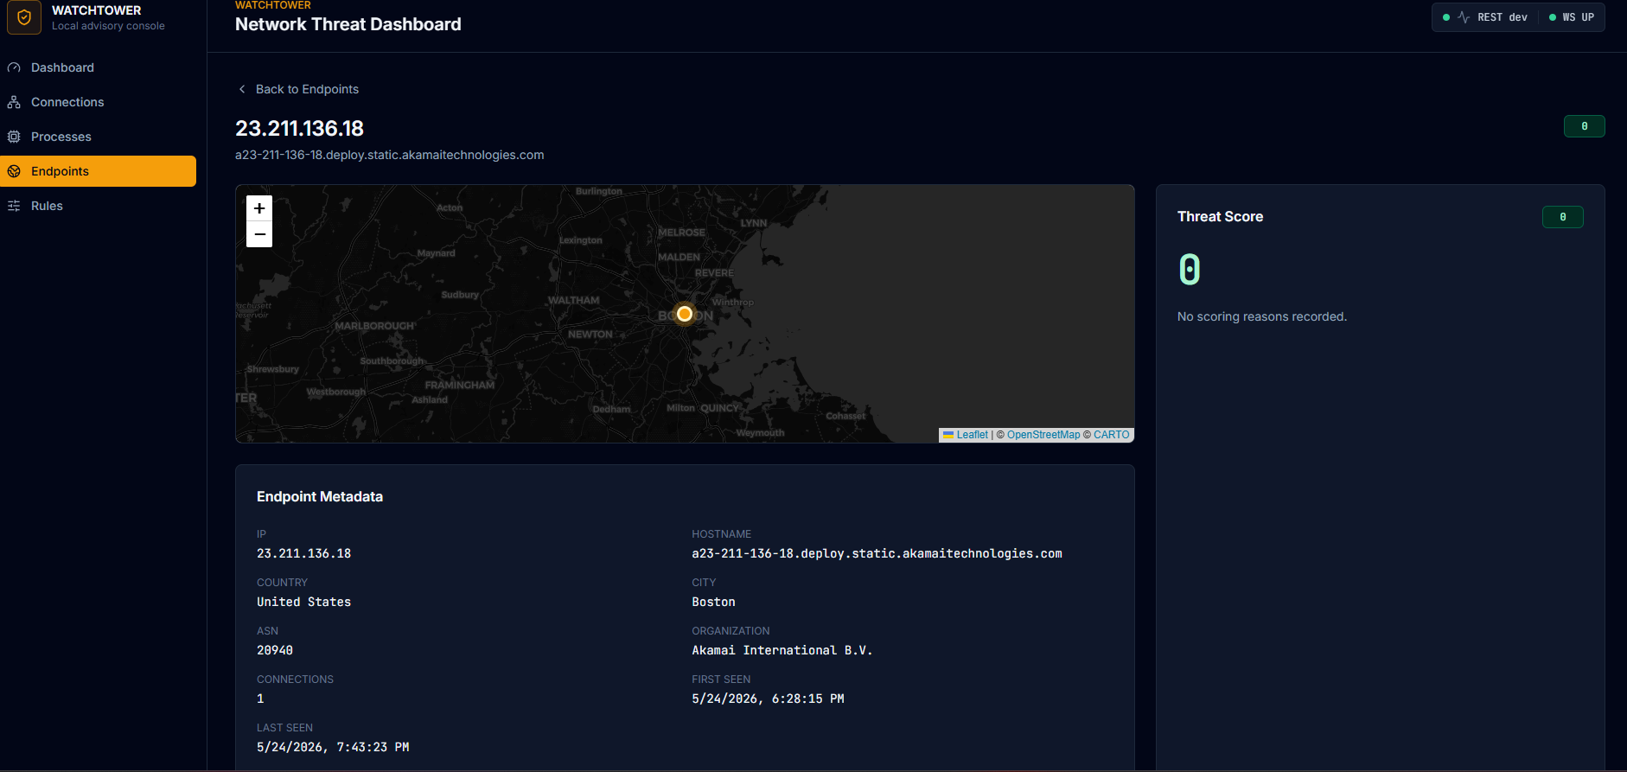Viewport: 1627px width, 772px height.
Task: Click the Threat Score card badge
Action: pyautogui.click(x=1563, y=217)
